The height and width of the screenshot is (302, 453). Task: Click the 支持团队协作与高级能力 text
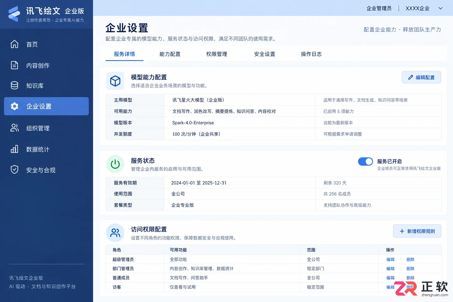[347, 205]
